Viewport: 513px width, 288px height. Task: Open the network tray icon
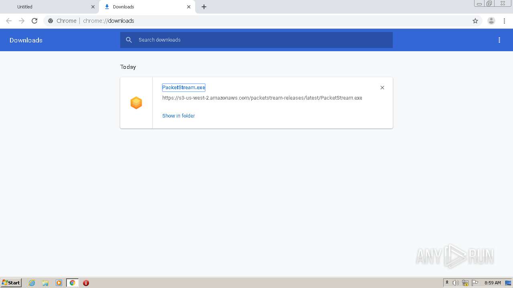(465, 283)
